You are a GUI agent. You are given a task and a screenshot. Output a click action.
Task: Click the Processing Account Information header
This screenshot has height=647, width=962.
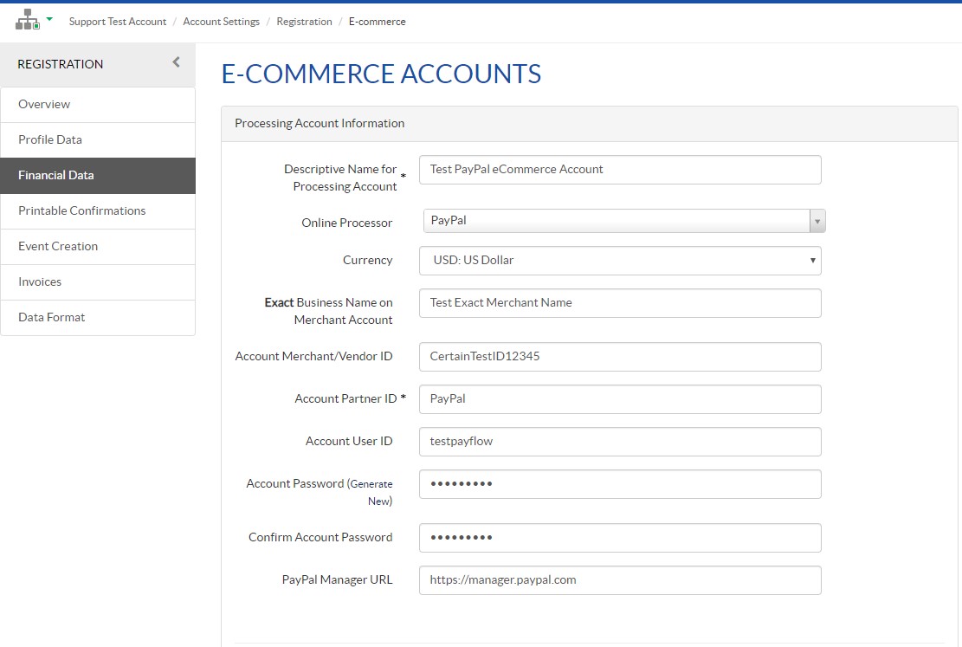pos(320,123)
